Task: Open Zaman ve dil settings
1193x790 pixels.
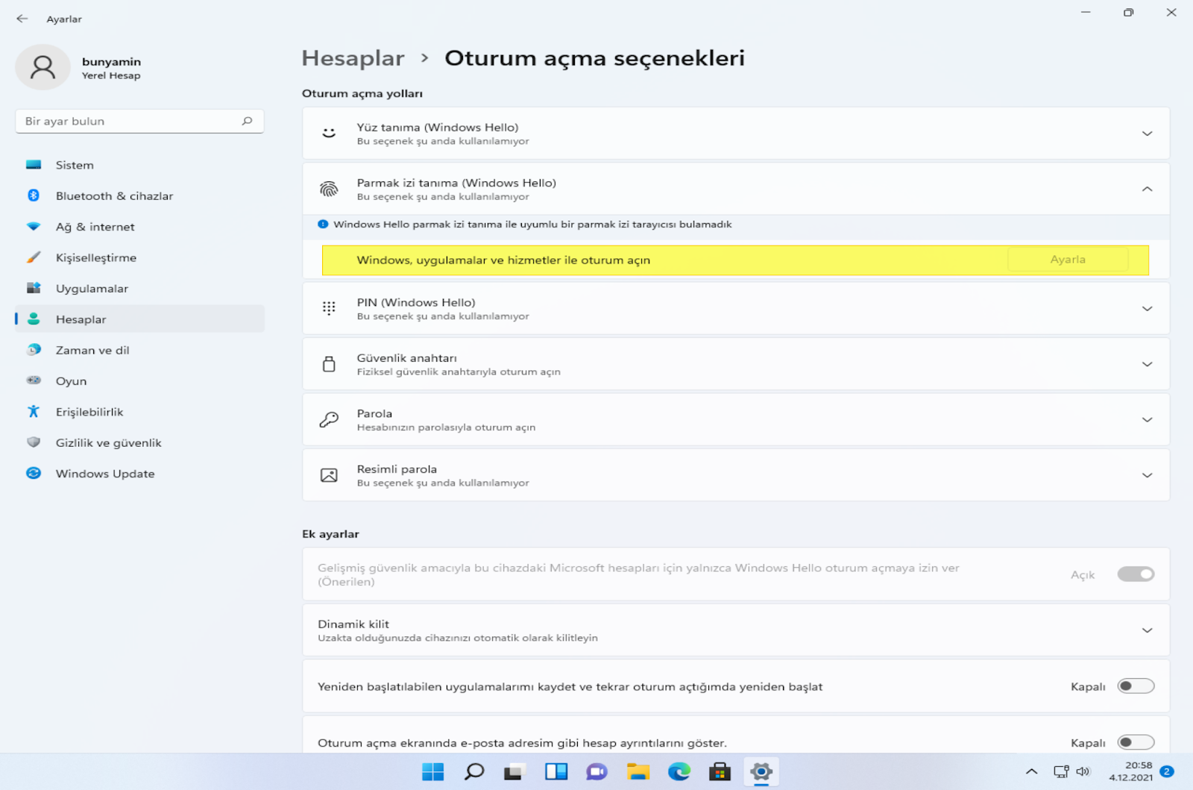Action: 139,350
